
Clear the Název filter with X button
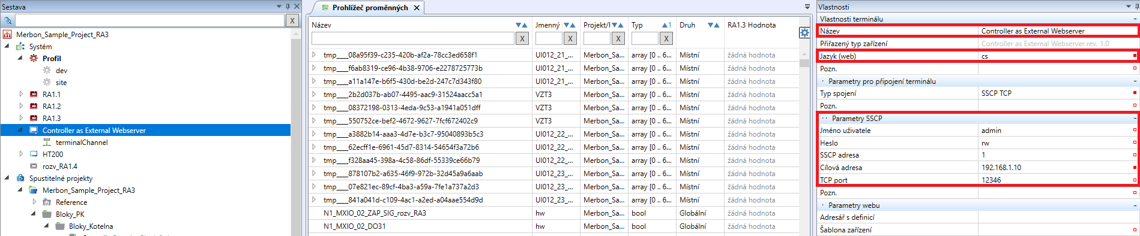click(x=522, y=38)
